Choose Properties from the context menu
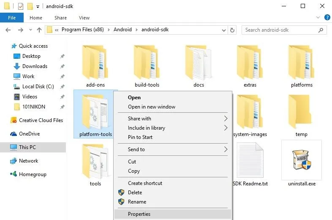Viewport: 332px width, 220px height. point(172,214)
